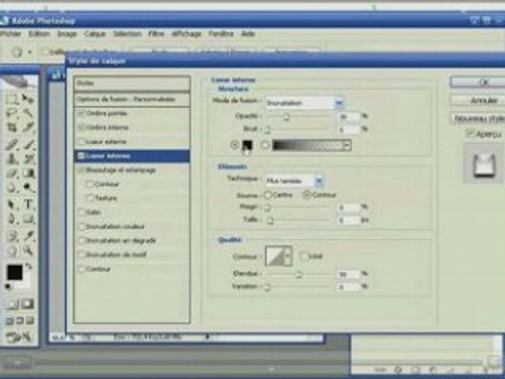
Task: Select the Eraser tool
Action: (x=12, y=173)
